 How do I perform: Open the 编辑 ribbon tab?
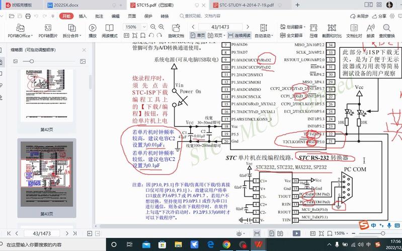[x=115, y=16]
